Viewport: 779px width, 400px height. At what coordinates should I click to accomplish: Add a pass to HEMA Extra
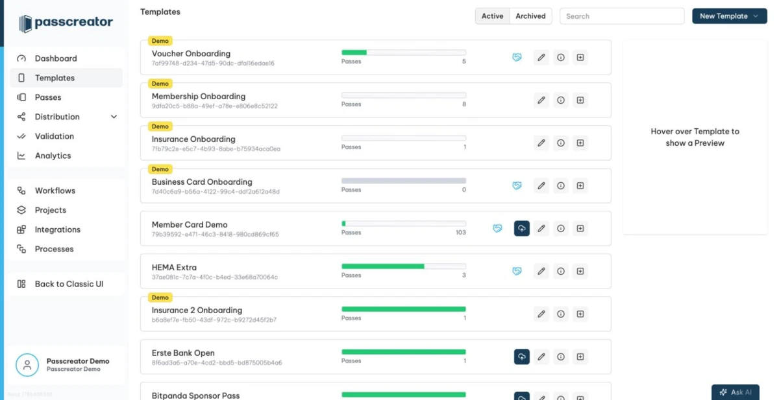tap(580, 271)
